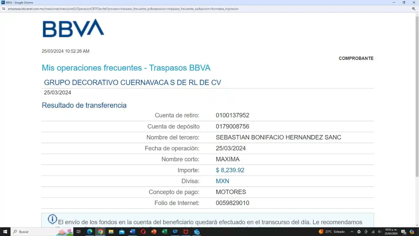Viewport: 419px width, 236px height.
Task: Click the McAfee shield taskbar icon
Action: (x=186, y=232)
